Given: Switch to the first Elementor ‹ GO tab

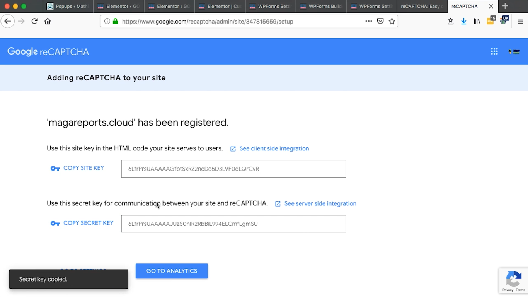Looking at the screenshot, I should tap(118, 6).
